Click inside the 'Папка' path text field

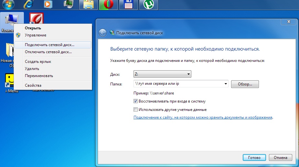point(178,84)
